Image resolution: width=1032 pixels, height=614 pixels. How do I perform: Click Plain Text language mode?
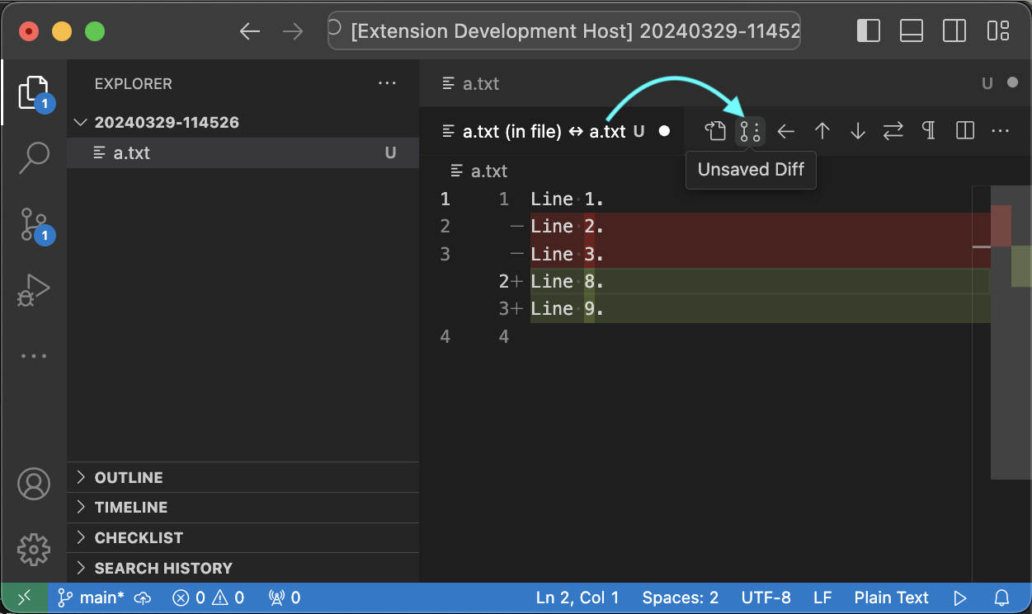point(891,598)
